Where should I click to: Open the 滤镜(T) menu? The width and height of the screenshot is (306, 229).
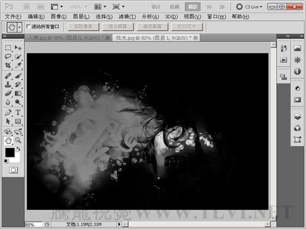127,17
